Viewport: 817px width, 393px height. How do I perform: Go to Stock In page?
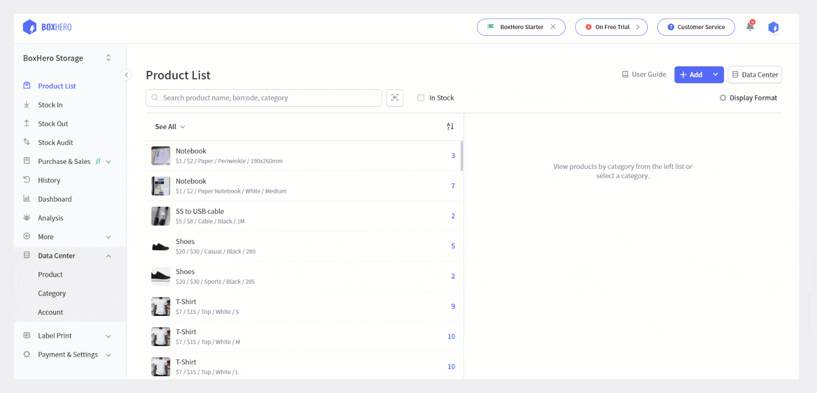50,105
